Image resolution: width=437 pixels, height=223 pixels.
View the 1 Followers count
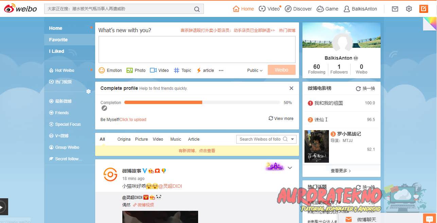(339, 69)
